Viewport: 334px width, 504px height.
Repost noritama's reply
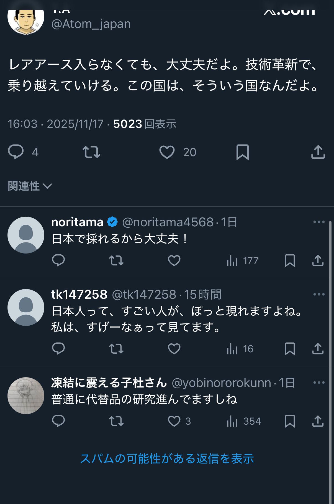click(x=116, y=260)
